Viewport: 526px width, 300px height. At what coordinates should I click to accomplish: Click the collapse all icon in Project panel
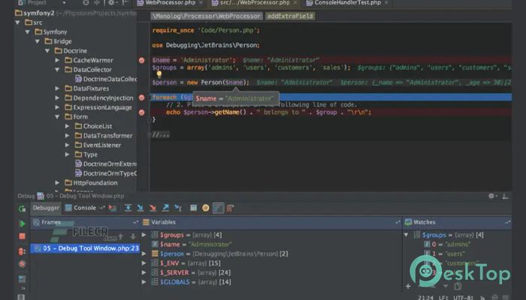tap(97, 3)
